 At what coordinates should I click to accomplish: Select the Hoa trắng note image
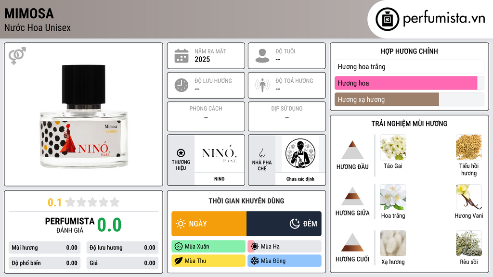(393, 197)
